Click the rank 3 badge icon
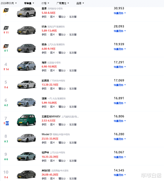Image resolution: width=164 pixels, height=181 pixels. (6, 46)
